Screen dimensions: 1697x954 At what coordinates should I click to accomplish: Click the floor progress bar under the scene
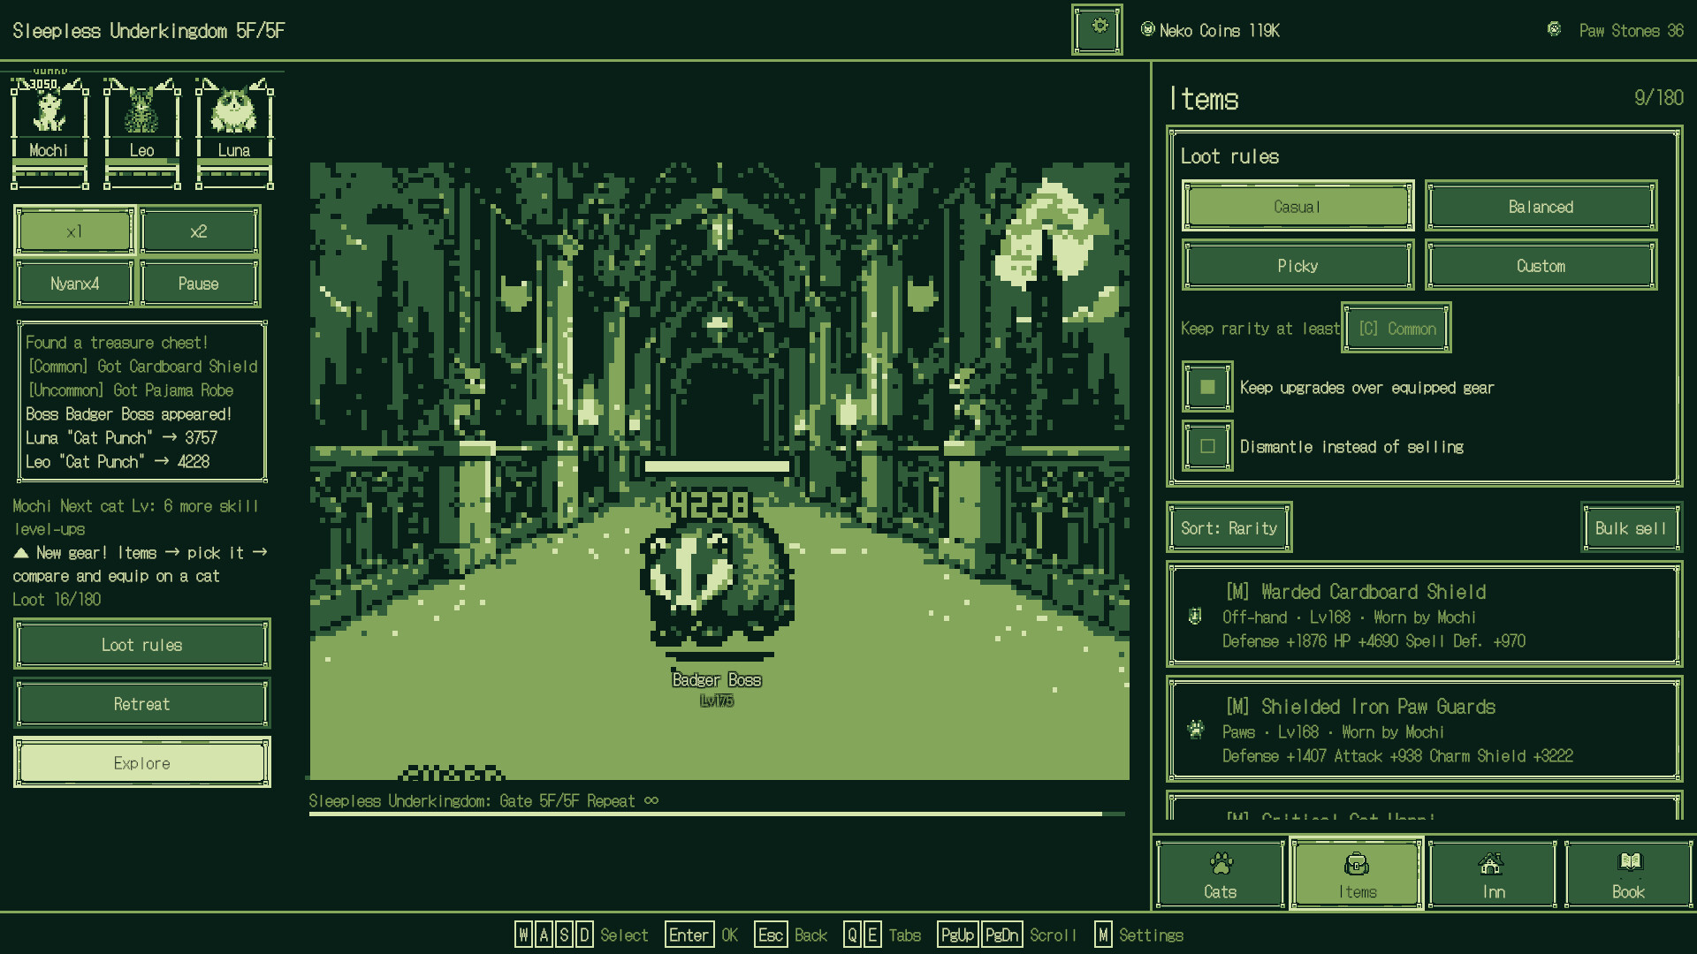pyautogui.click(x=717, y=814)
